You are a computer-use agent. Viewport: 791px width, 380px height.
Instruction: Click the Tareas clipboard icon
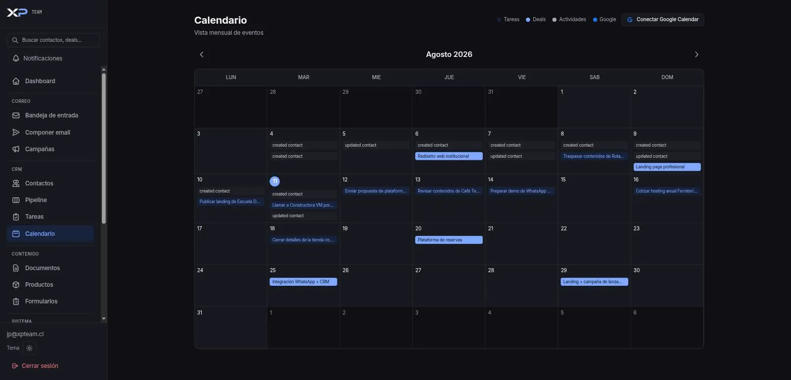(x=16, y=217)
